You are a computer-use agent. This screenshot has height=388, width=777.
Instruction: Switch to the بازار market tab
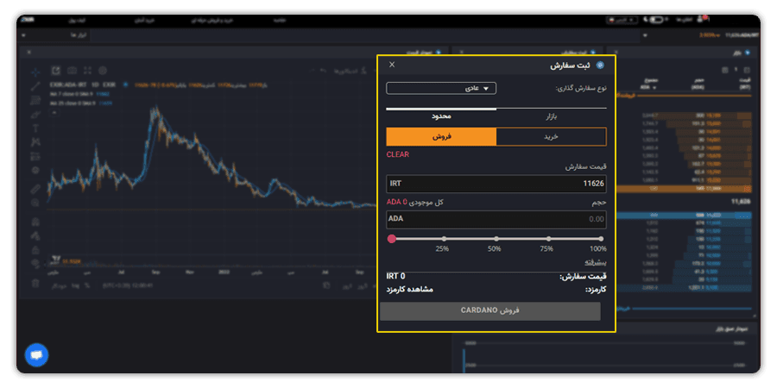coord(552,116)
